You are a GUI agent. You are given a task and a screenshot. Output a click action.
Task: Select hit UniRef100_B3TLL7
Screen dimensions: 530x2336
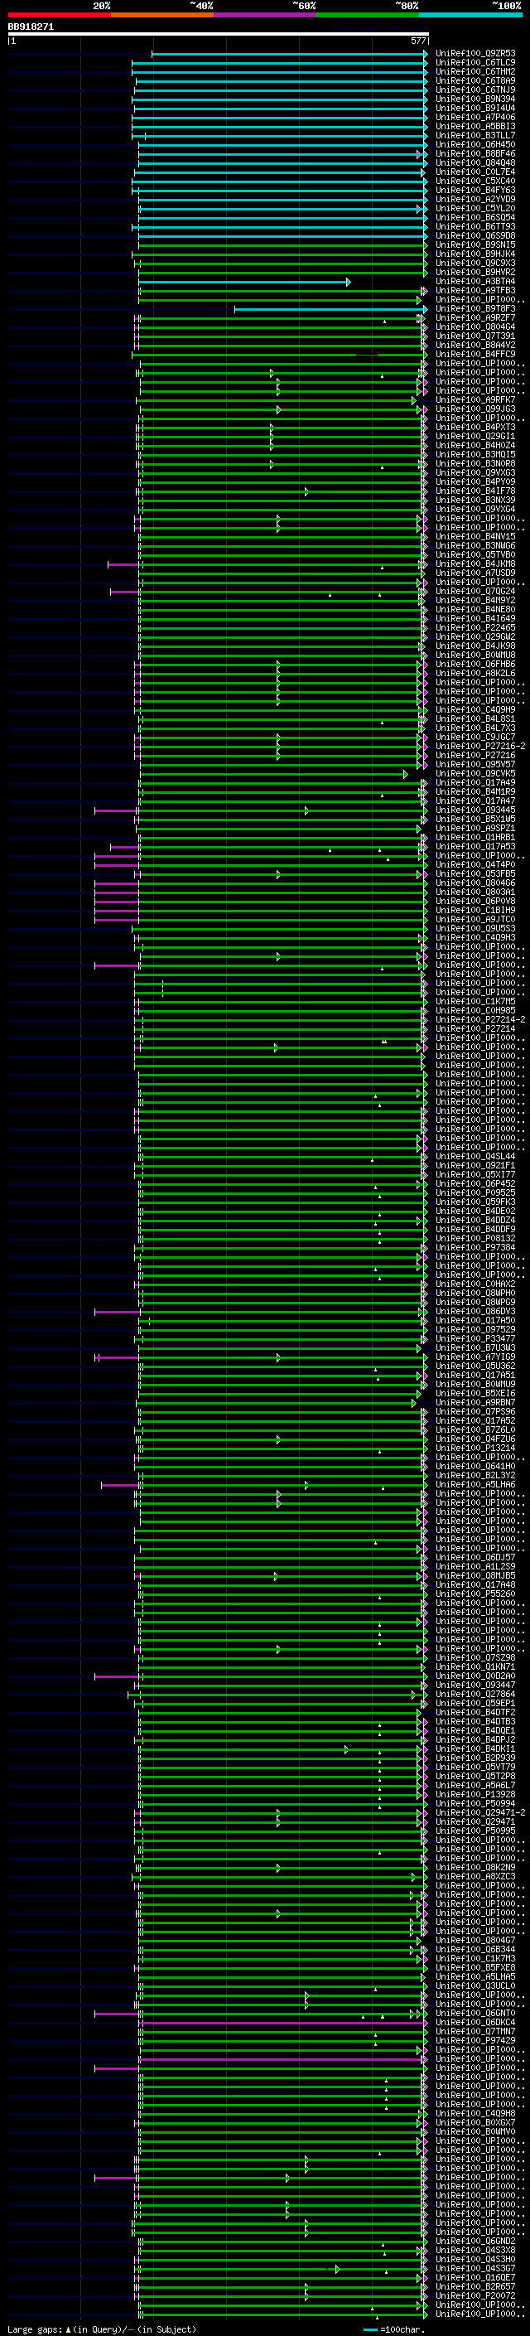point(475,135)
